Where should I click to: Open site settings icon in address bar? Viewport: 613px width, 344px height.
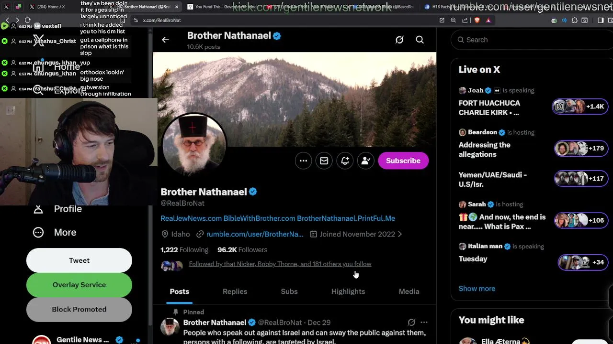[136, 21]
